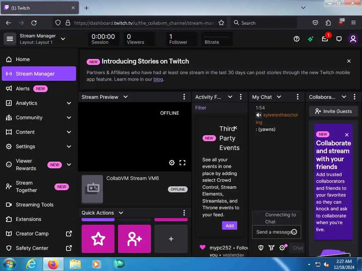The width and height of the screenshot is (362, 271).
Task: Click the muted speaker icon beside sylveontheoctoling
Action: pos(258,115)
